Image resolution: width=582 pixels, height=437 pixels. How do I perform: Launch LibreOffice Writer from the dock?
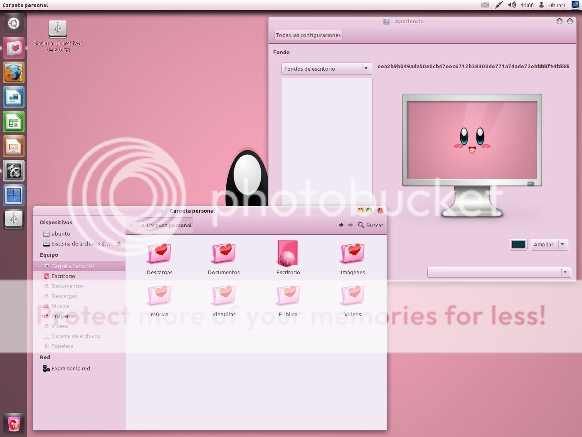[14, 97]
